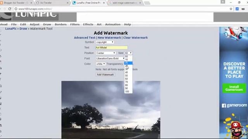Click the blue extension icon near the bookmark star
The width and height of the screenshot is (248, 139).
point(237,9)
